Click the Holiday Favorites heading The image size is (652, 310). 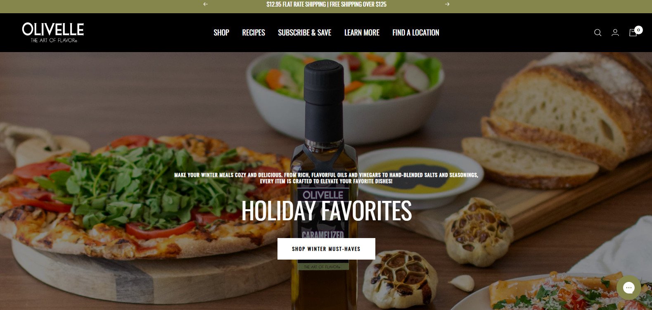pos(326,211)
